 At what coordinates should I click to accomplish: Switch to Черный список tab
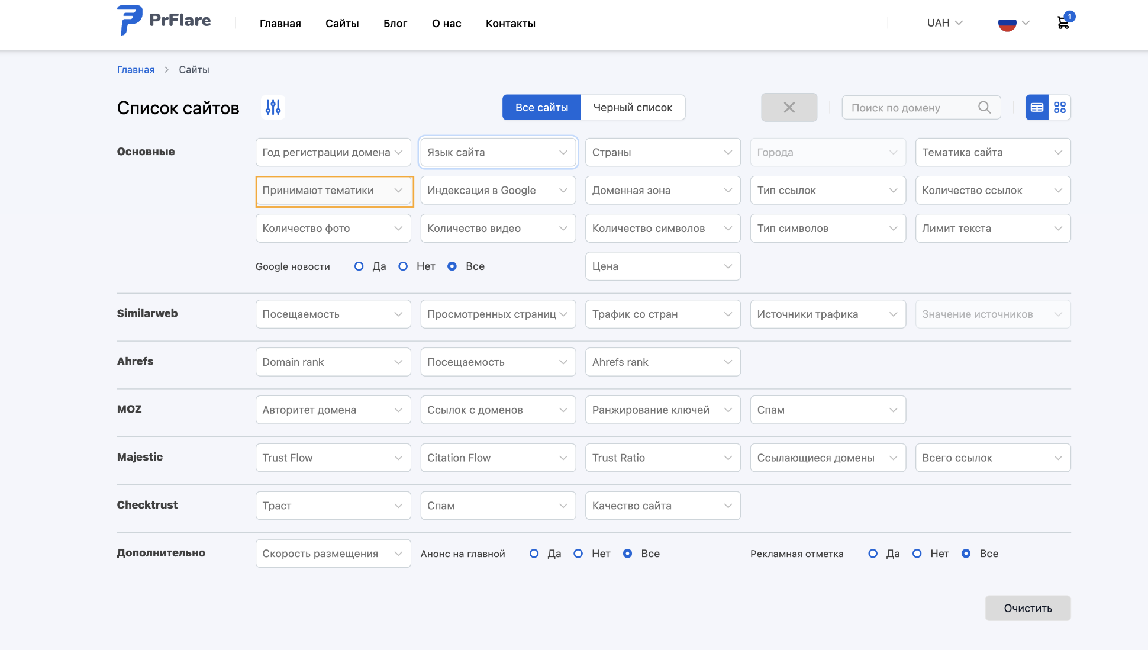tap(633, 108)
